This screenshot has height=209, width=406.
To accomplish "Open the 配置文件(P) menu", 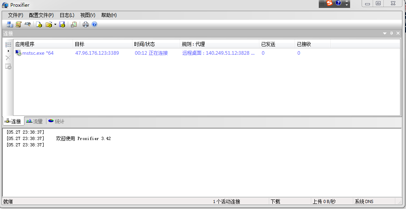I will 41,15.
